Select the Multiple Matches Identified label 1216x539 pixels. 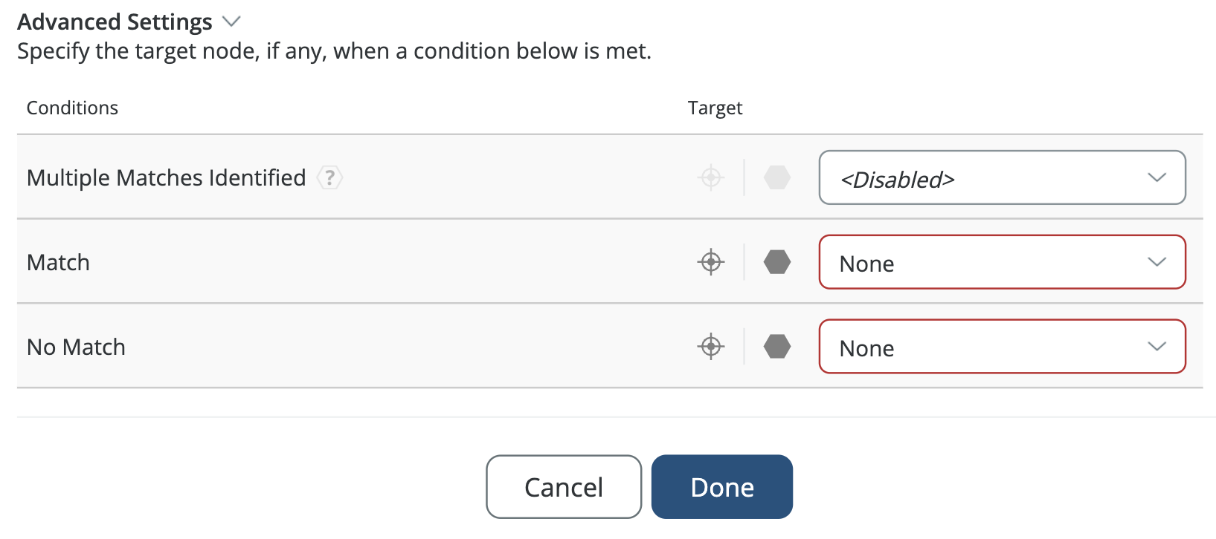coord(166,178)
